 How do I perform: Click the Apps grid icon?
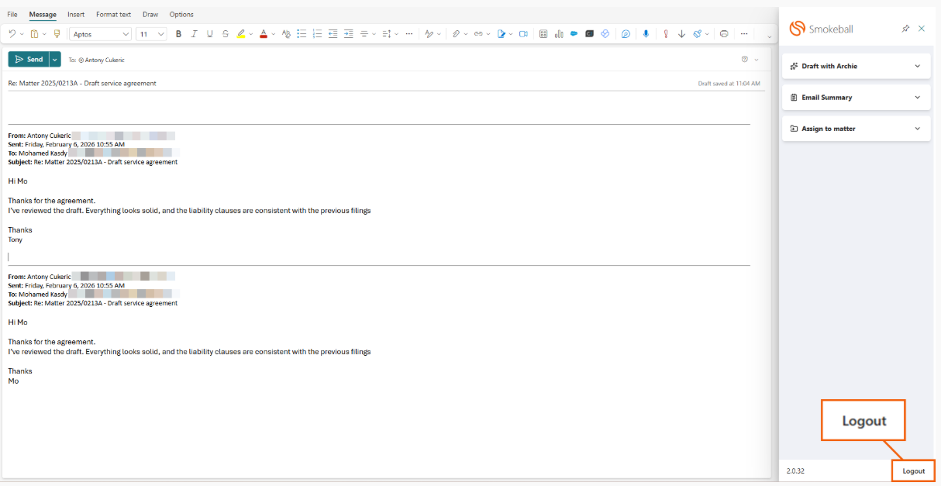point(543,34)
